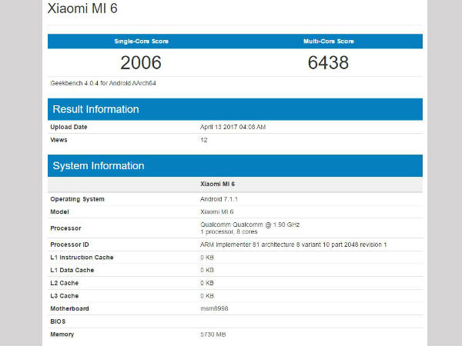Click the views count 12
The image size is (462, 346).
click(x=204, y=140)
